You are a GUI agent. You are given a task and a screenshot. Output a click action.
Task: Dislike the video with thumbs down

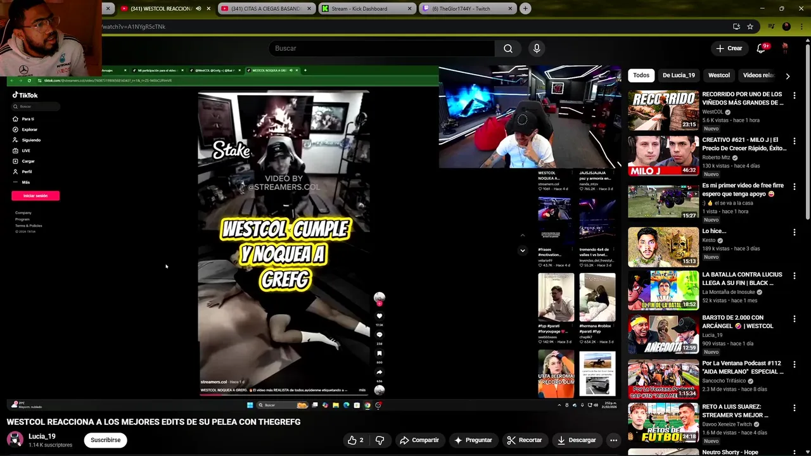tap(380, 440)
